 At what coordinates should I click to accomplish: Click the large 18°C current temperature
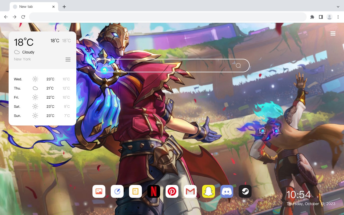point(24,42)
